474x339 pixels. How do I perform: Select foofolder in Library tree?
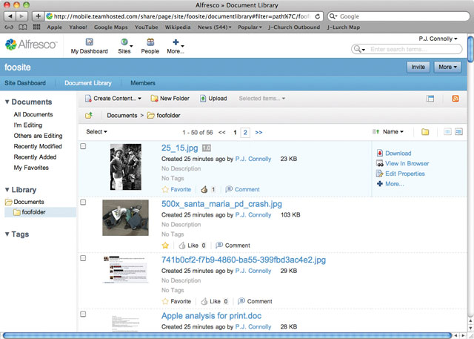[40, 212]
